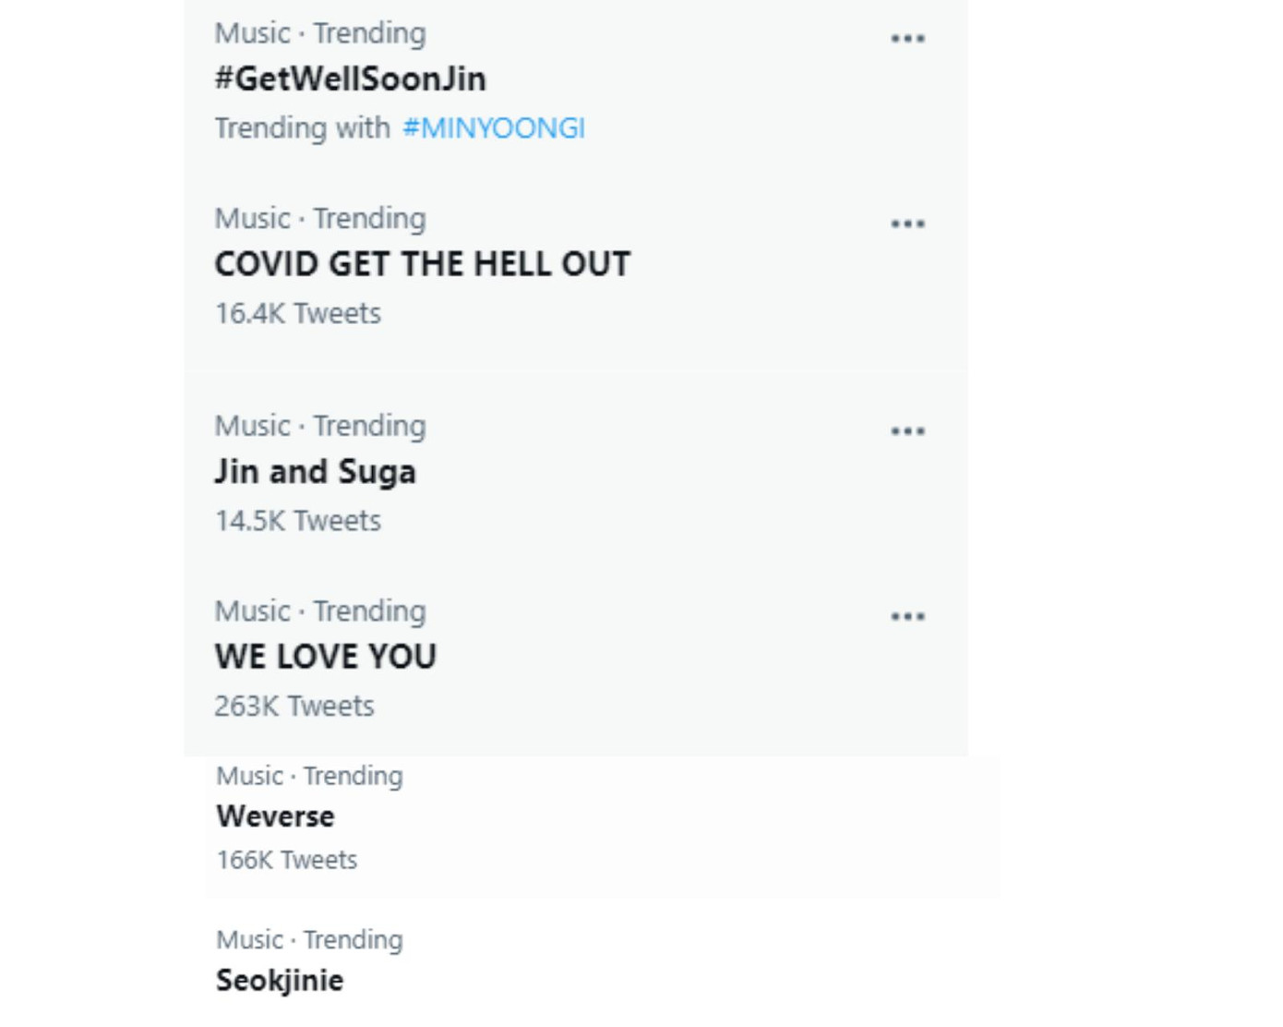The image size is (1283, 1027).
Task: Select the Jin and Suga trending topic
Action: coord(316,471)
